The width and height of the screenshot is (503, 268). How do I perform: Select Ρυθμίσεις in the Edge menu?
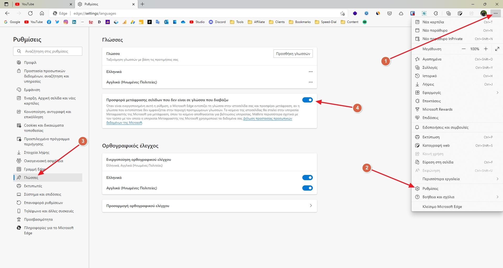(430, 189)
